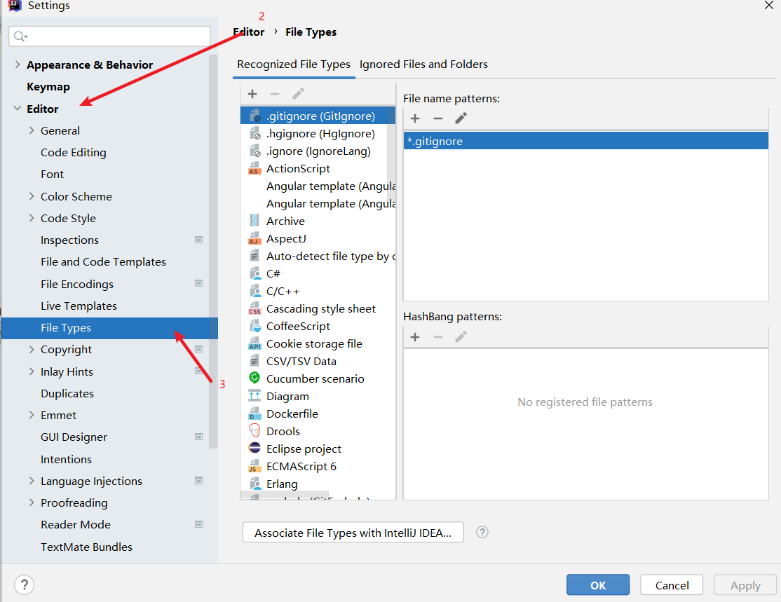Collapse the Editor section
The height and width of the screenshot is (602, 781).
point(18,109)
